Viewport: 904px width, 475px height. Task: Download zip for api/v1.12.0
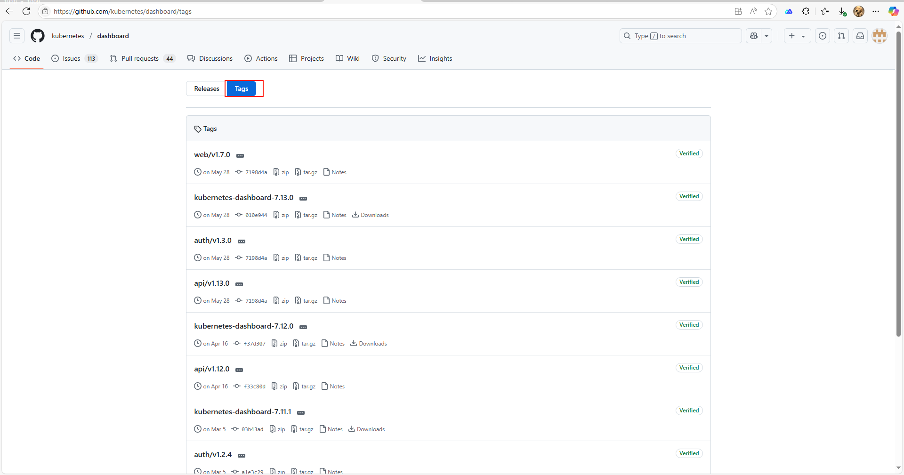pyautogui.click(x=279, y=386)
